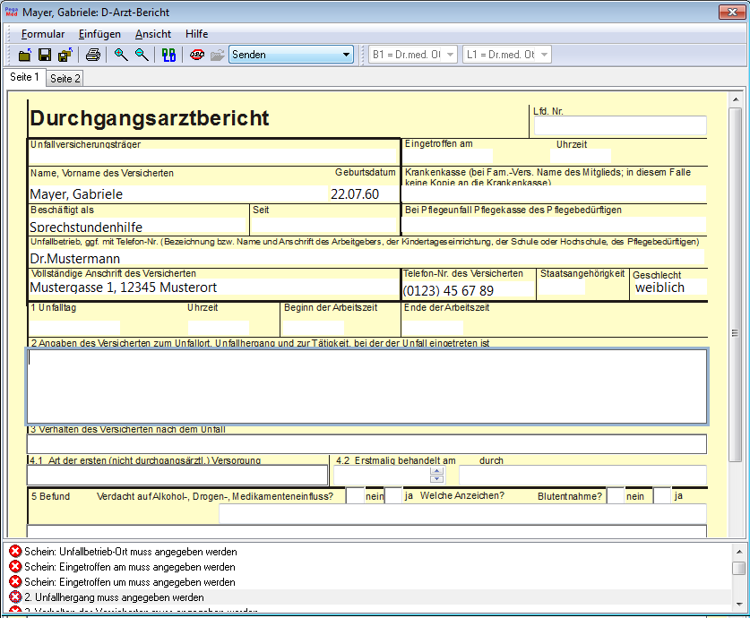The width and height of the screenshot is (750, 618).
Task: Click the Lfd. Nr. input field
Action: [620, 126]
